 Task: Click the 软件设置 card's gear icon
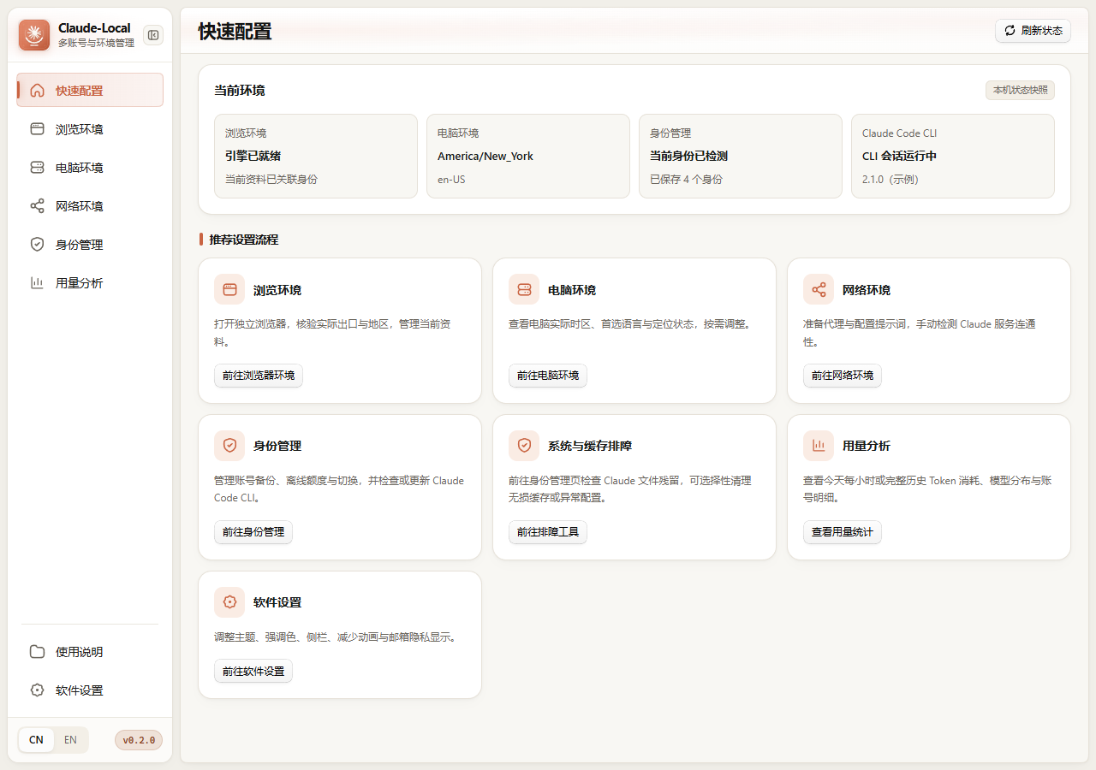click(x=229, y=602)
